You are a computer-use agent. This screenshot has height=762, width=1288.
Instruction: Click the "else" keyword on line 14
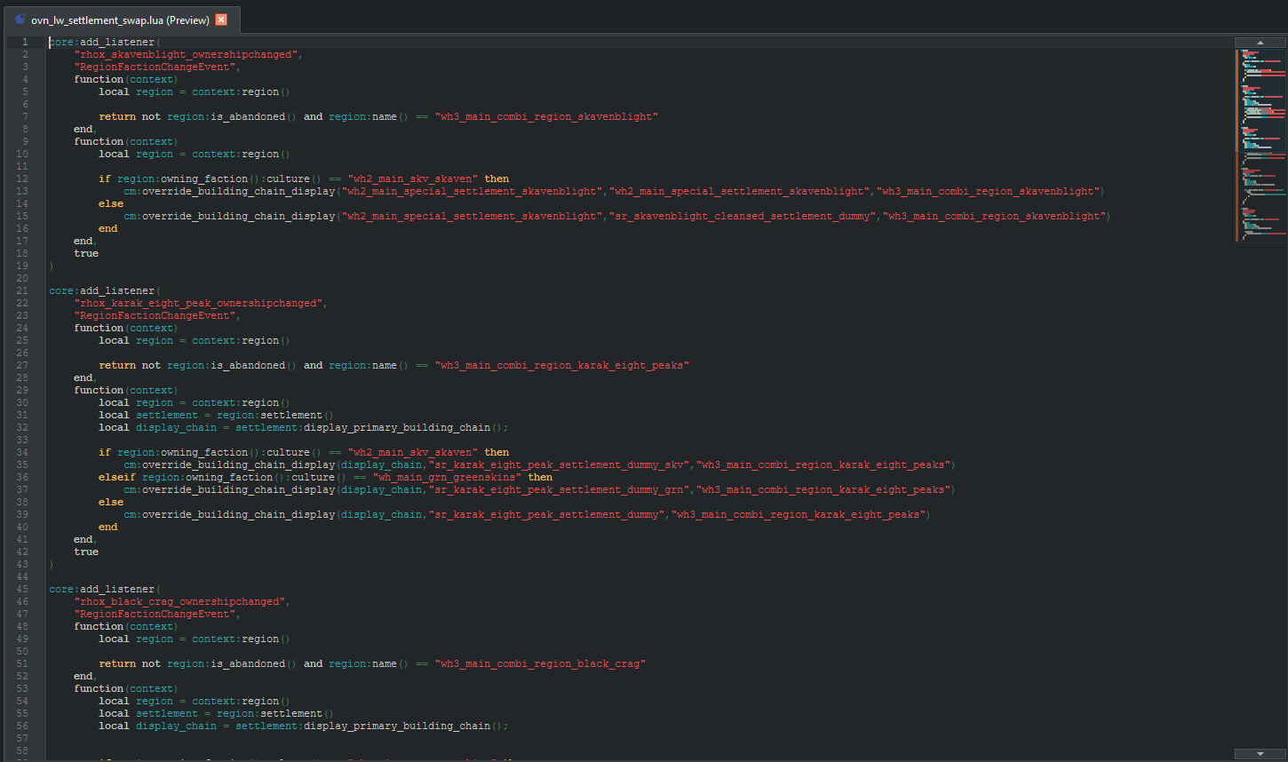click(x=111, y=203)
